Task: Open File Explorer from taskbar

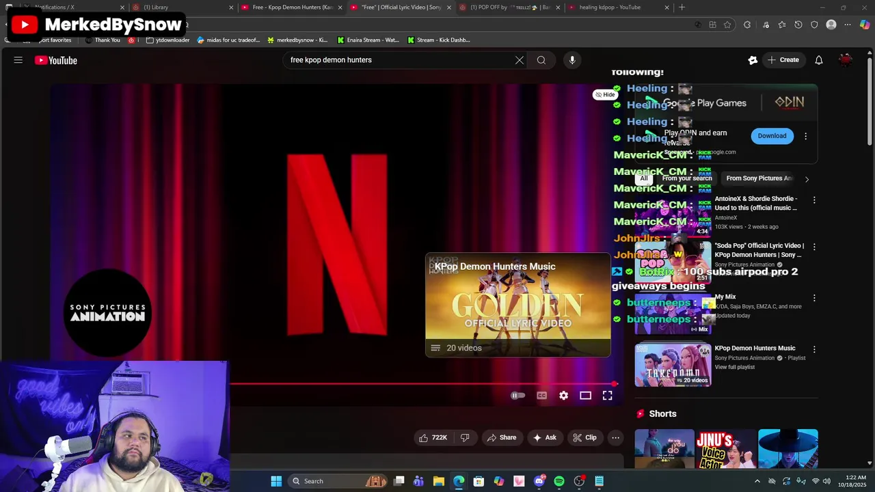Action: click(439, 481)
